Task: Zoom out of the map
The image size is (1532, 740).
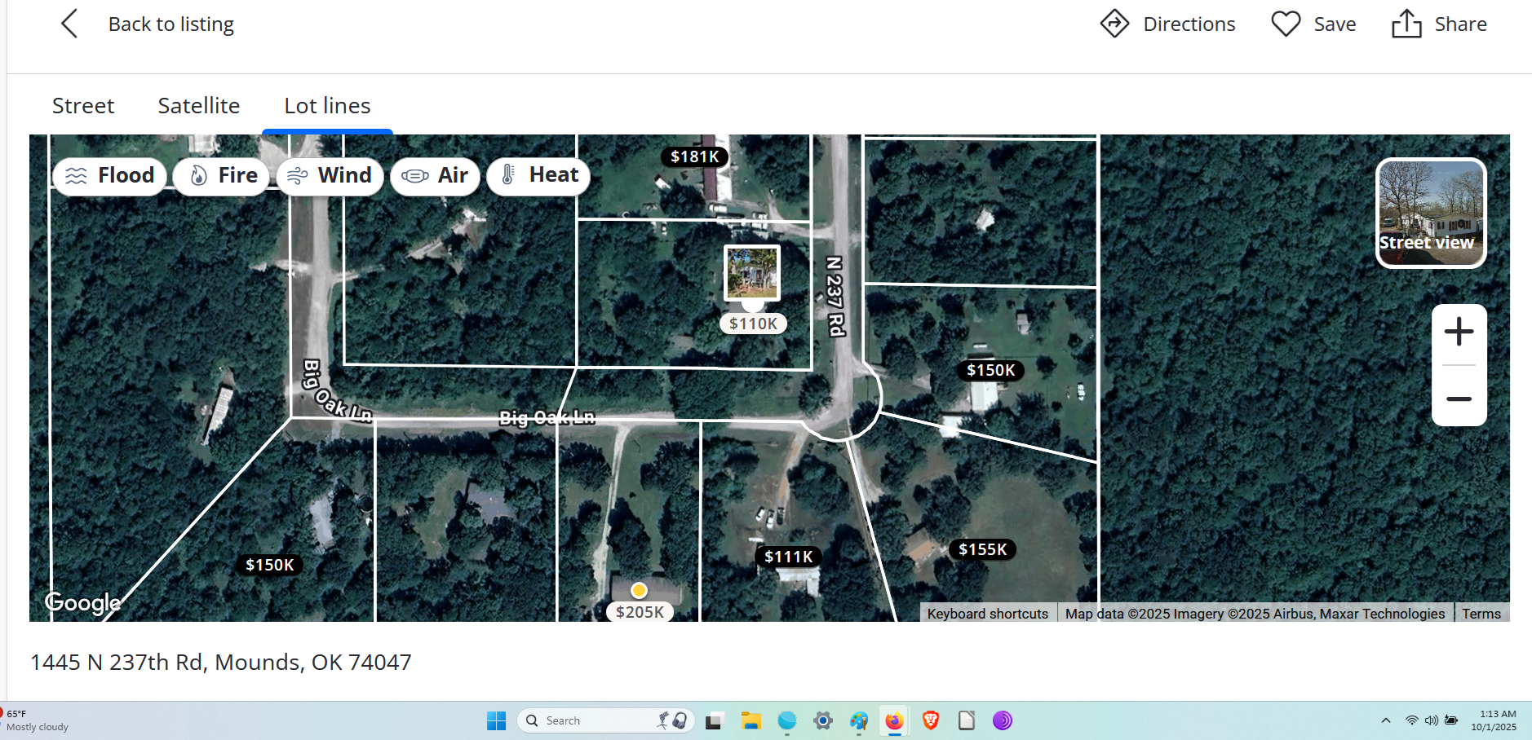Action: [1459, 399]
